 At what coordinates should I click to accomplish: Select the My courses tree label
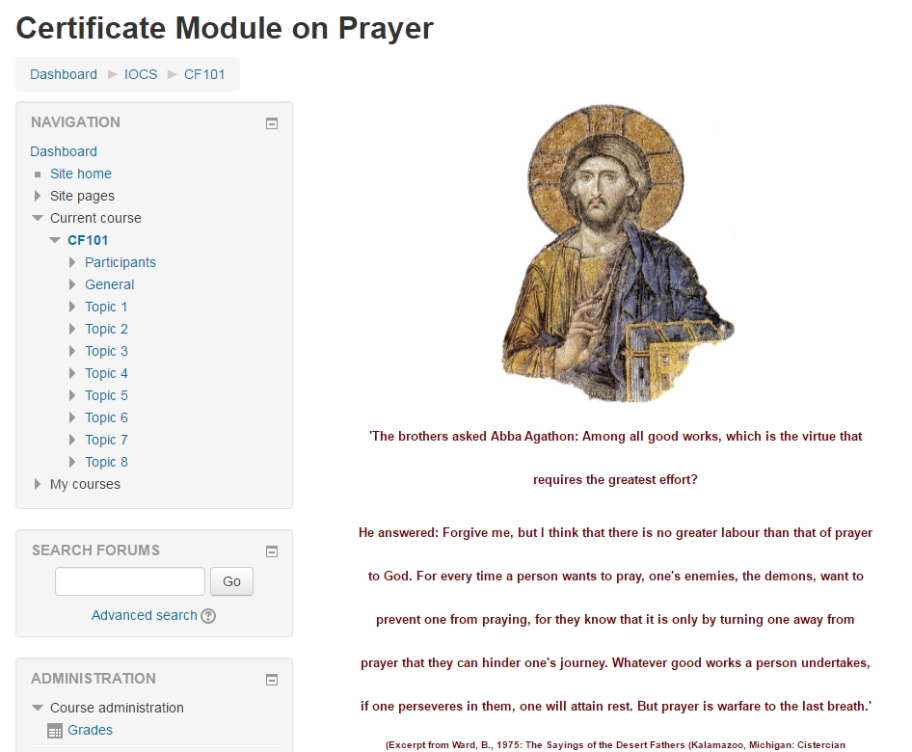[x=85, y=484]
